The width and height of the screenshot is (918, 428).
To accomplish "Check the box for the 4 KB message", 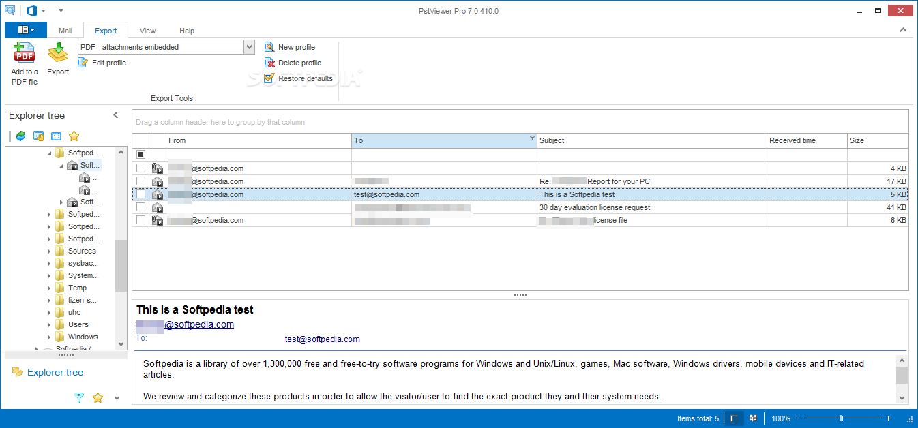I will point(140,168).
